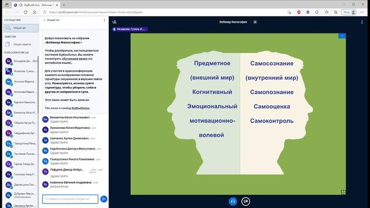The image size is (370, 208).
Task: Collapse the chat with the back chevron
Action: [44, 20]
